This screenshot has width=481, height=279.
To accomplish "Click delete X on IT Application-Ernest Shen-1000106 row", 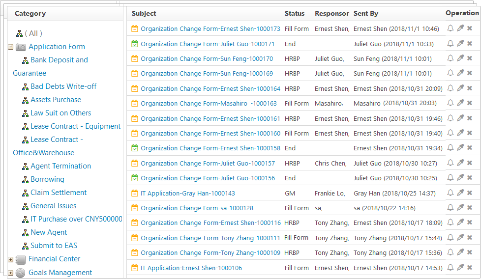I will 470,268.
